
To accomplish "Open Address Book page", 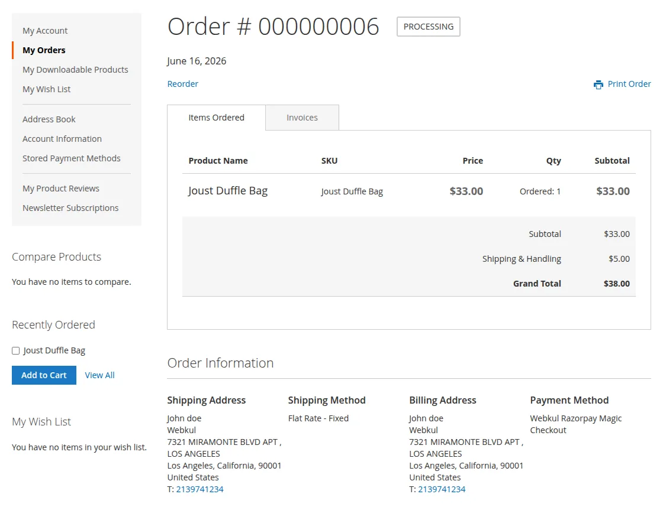I will tap(49, 119).
